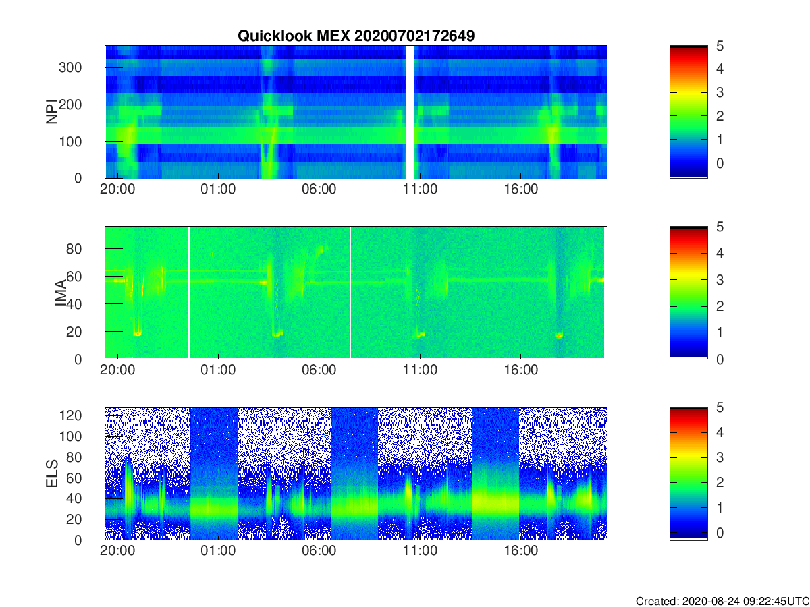The image size is (810, 607).
Task: Click 16:00 tick under NPI panel
Action: (x=520, y=190)
